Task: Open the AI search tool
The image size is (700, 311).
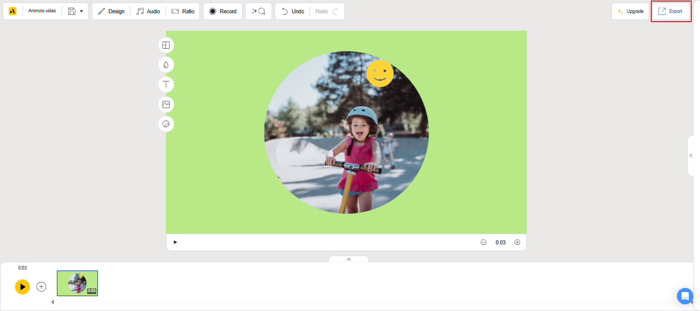Action: click(258, 11)
